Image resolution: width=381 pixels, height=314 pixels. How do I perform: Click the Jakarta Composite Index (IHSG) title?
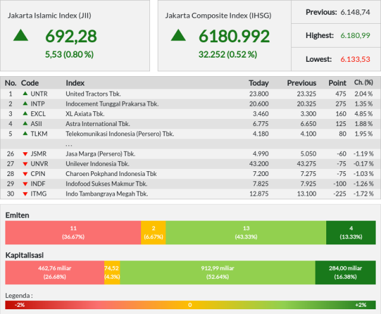click(x=218, y=15)
